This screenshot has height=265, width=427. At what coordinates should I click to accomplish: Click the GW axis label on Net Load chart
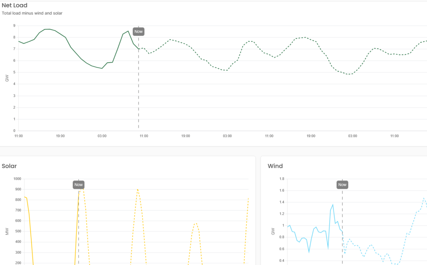click(7, 78)
